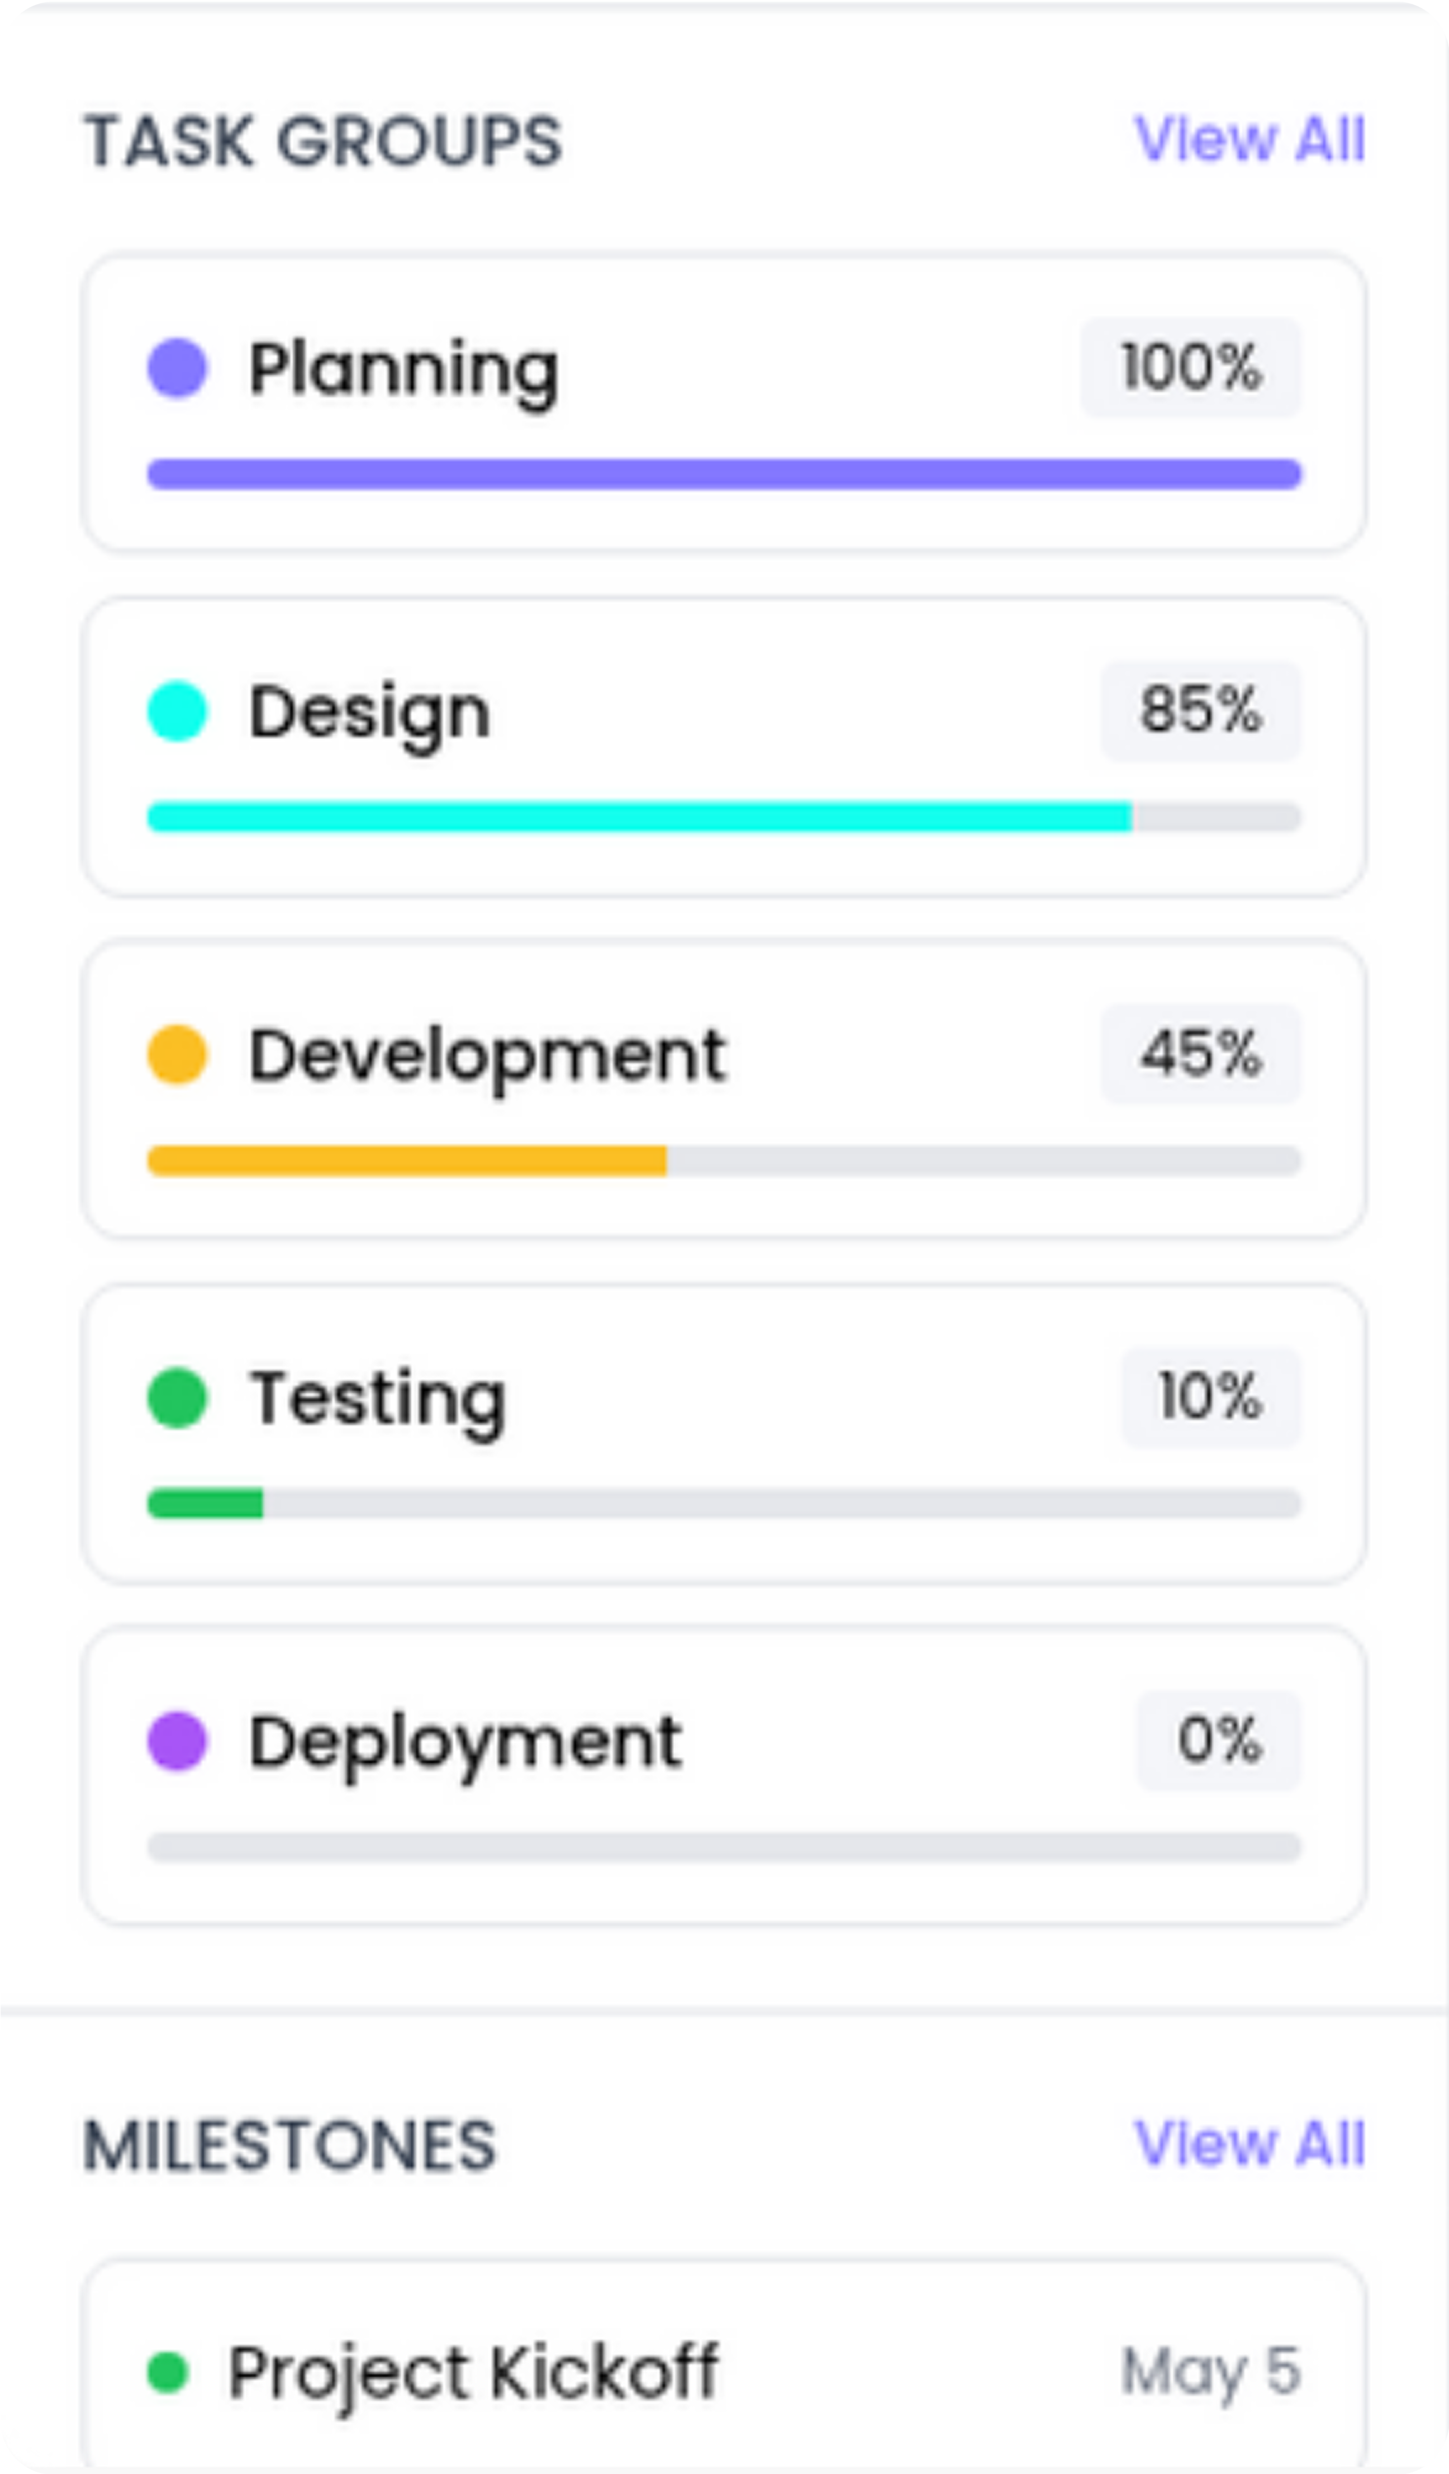Click the May 5 milestone date

pyautogui.click(x=1210, y=2372)
